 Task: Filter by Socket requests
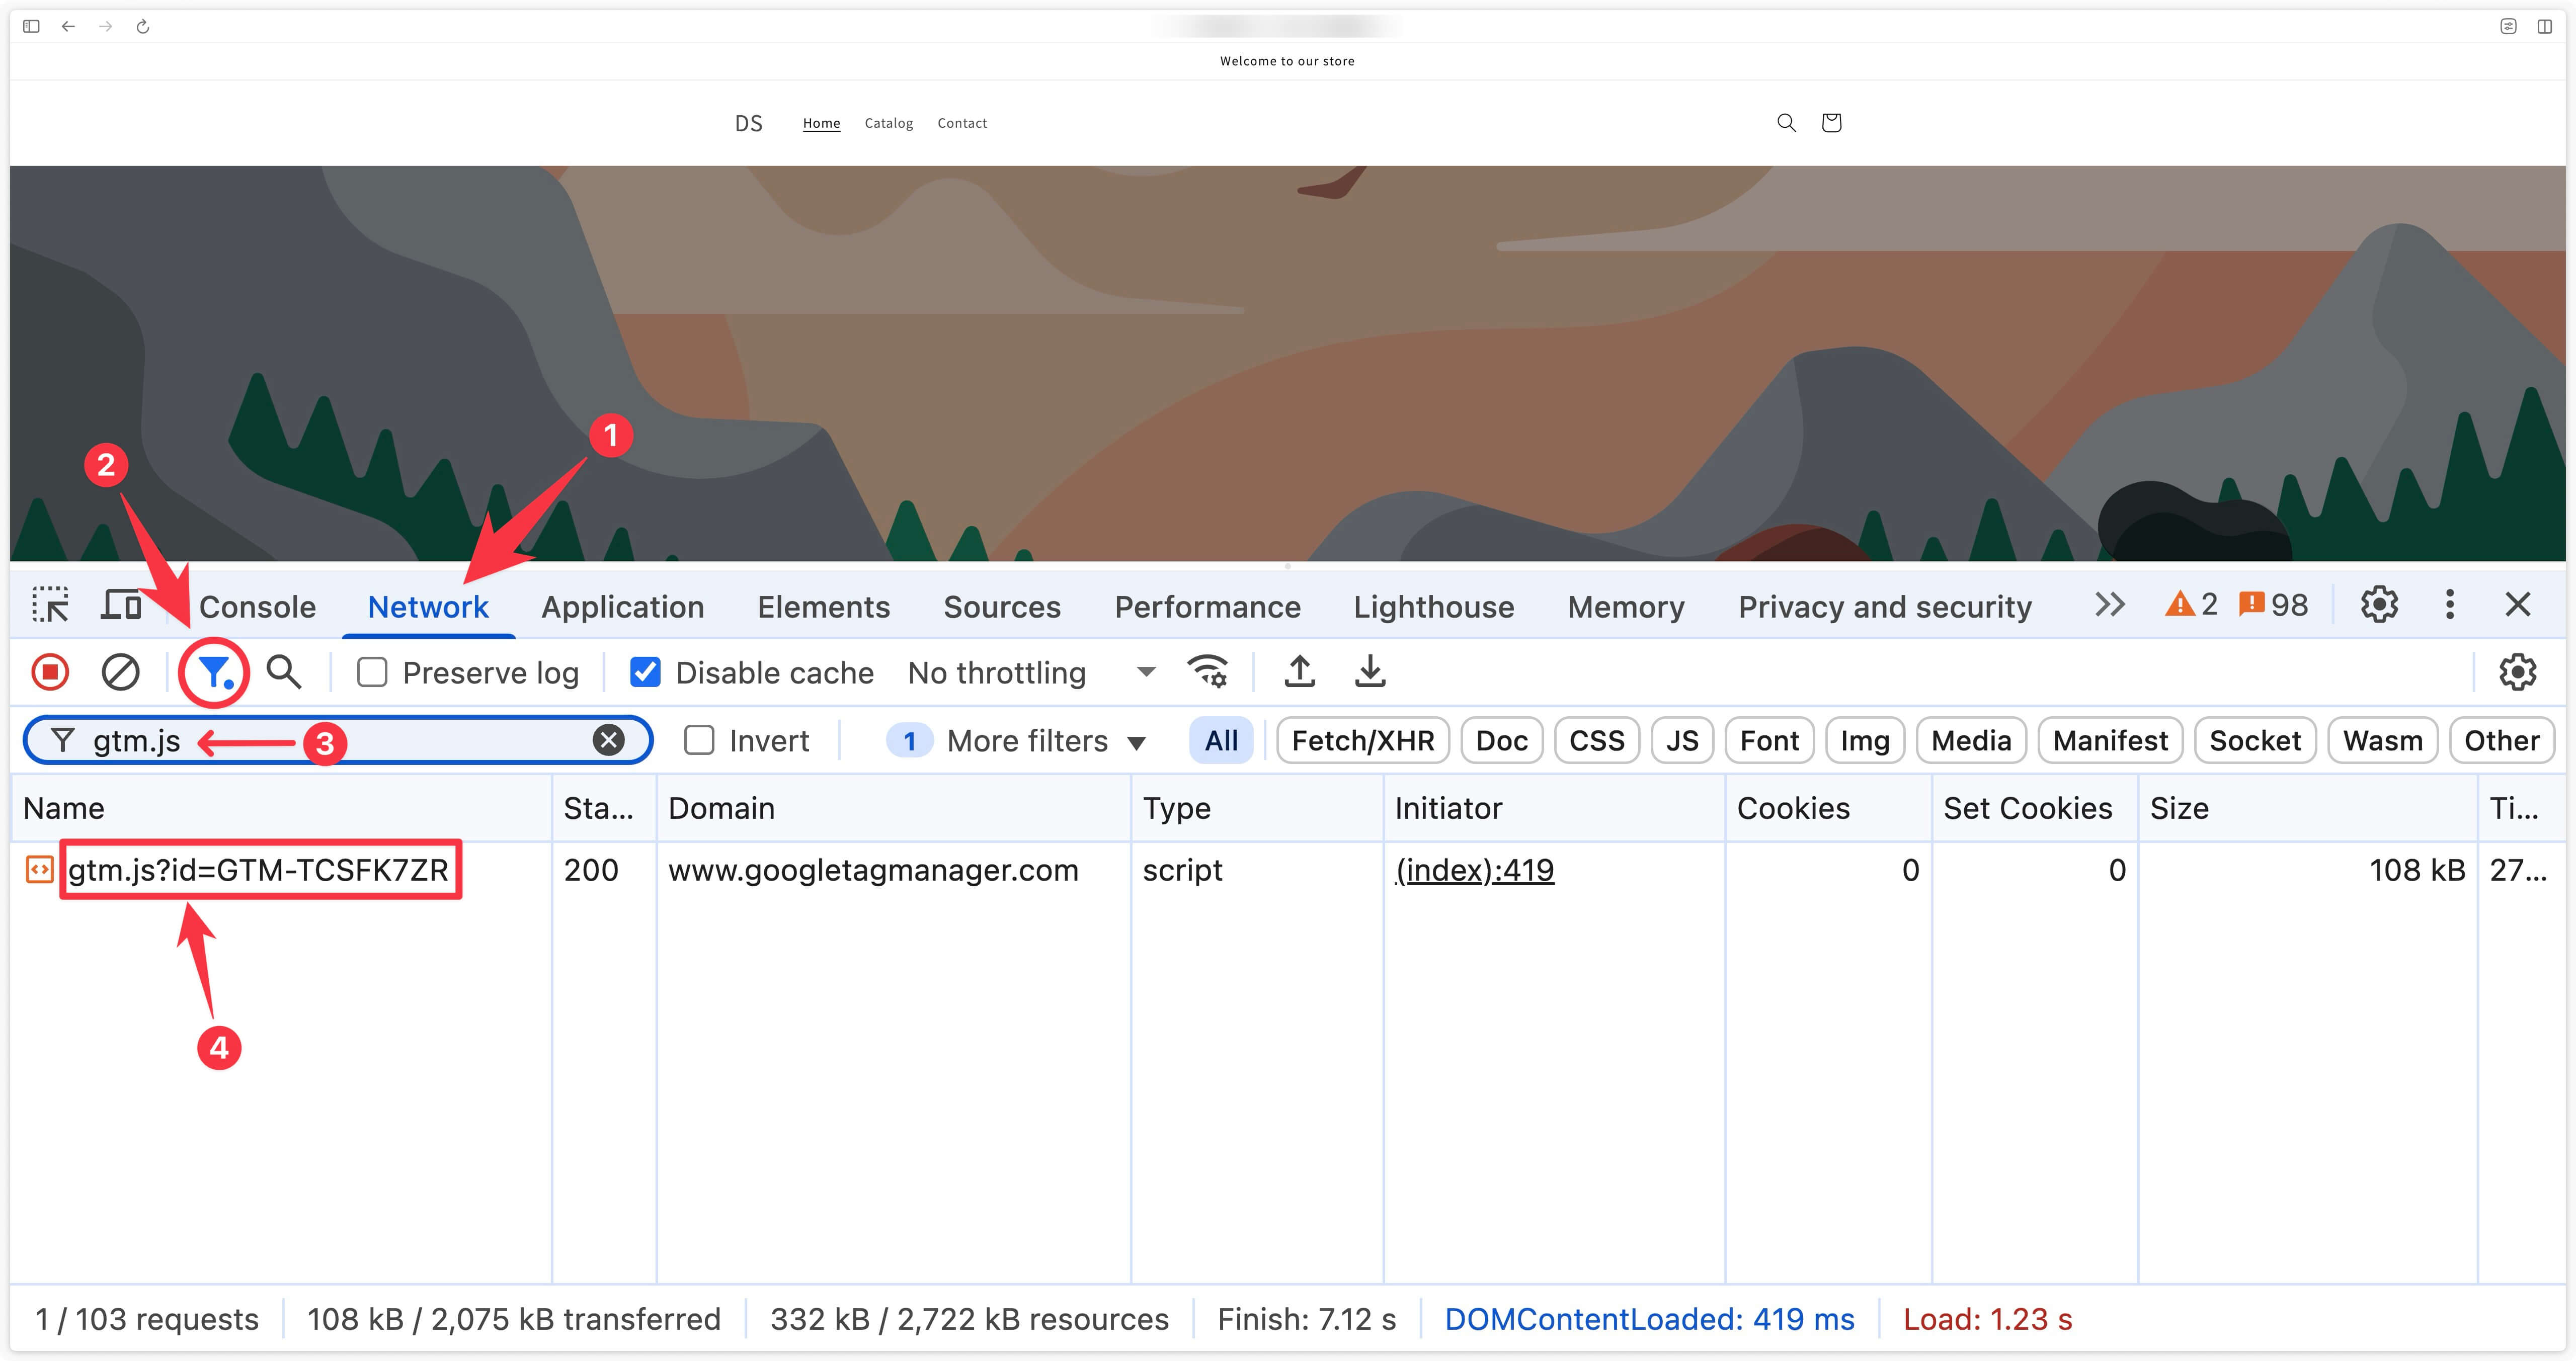[2255, 740]
